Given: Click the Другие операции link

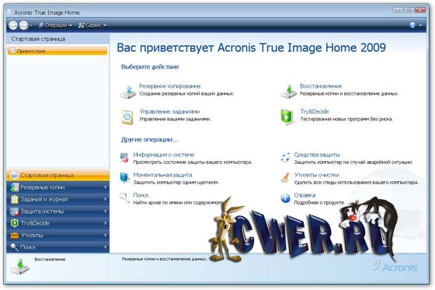Looking at the screenshot, I should click(149, 139).
